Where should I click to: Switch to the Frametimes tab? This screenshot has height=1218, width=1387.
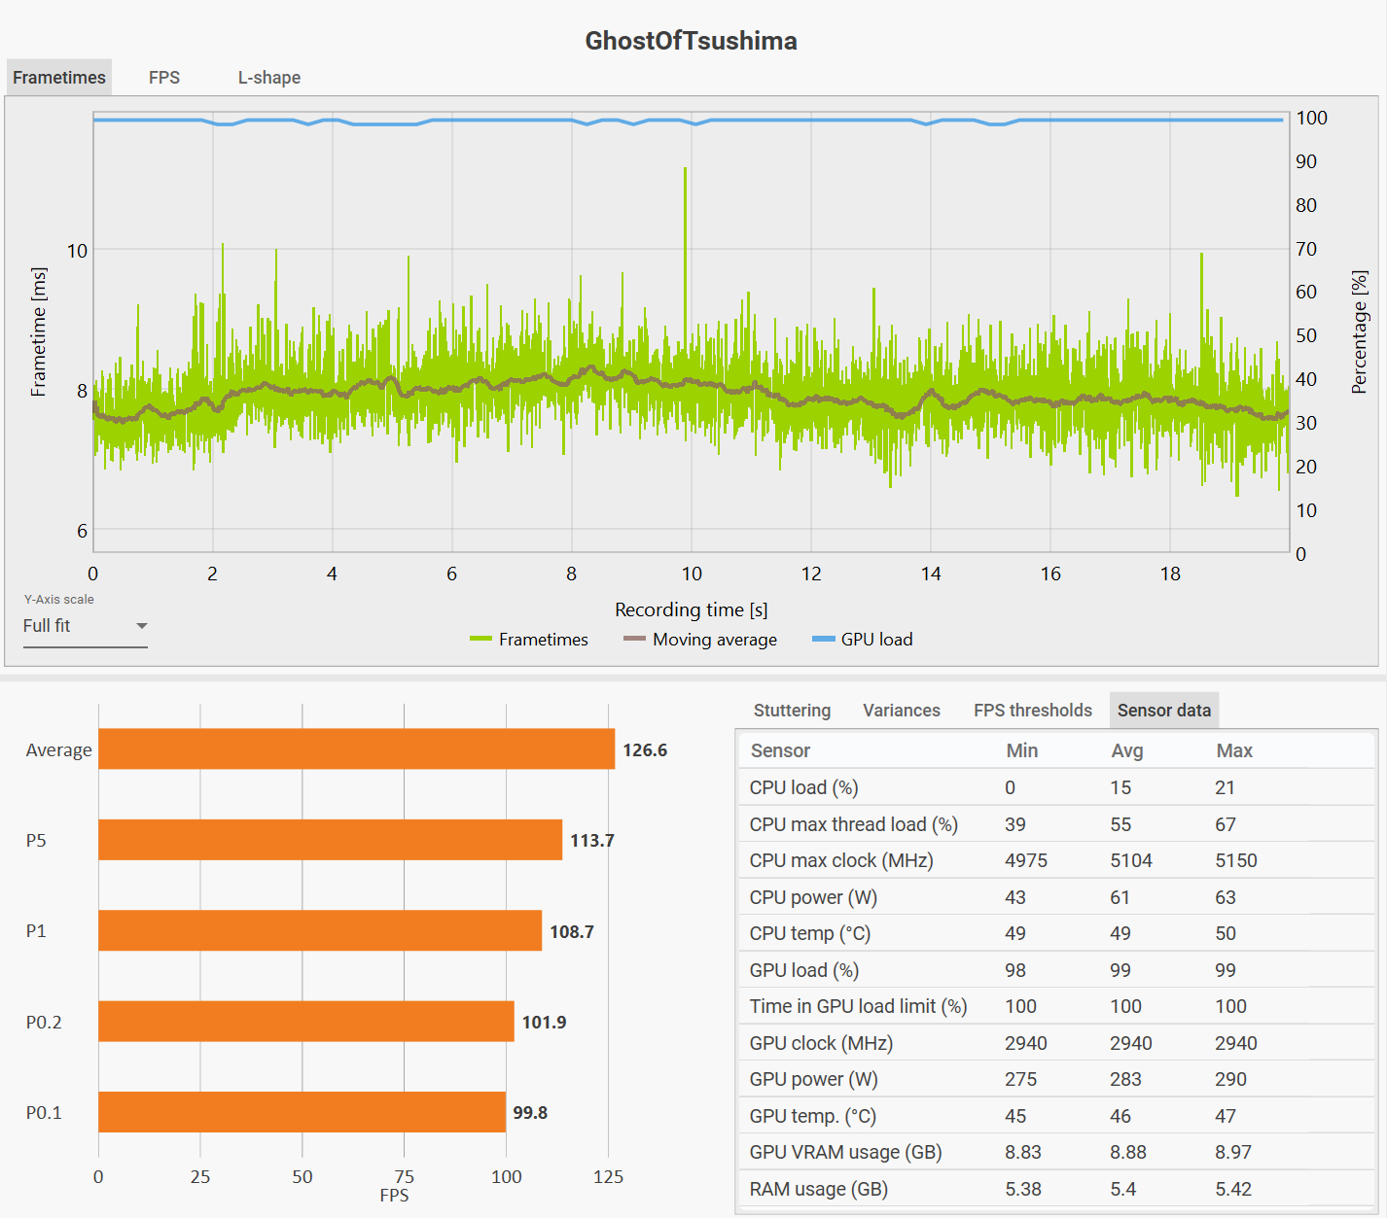[x=59, y=78]
